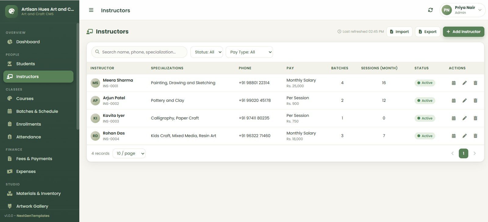Change the 10 / page size dropdown

tap(129, 153)
